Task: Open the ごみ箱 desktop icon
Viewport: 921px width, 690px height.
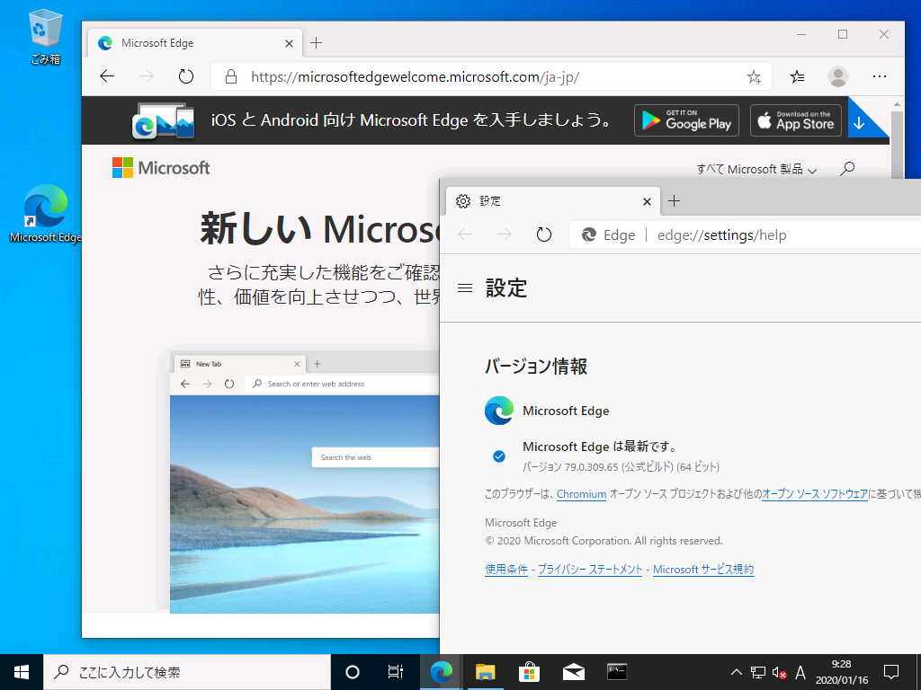Action: coord(45,36)
